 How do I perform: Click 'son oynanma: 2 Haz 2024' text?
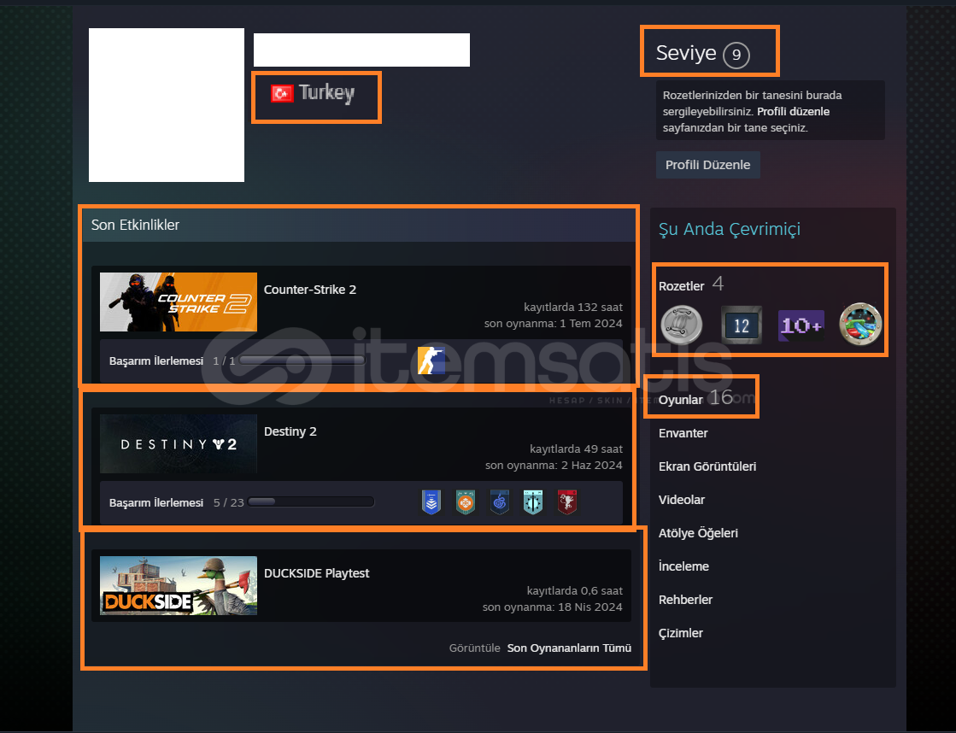(554, 466)
